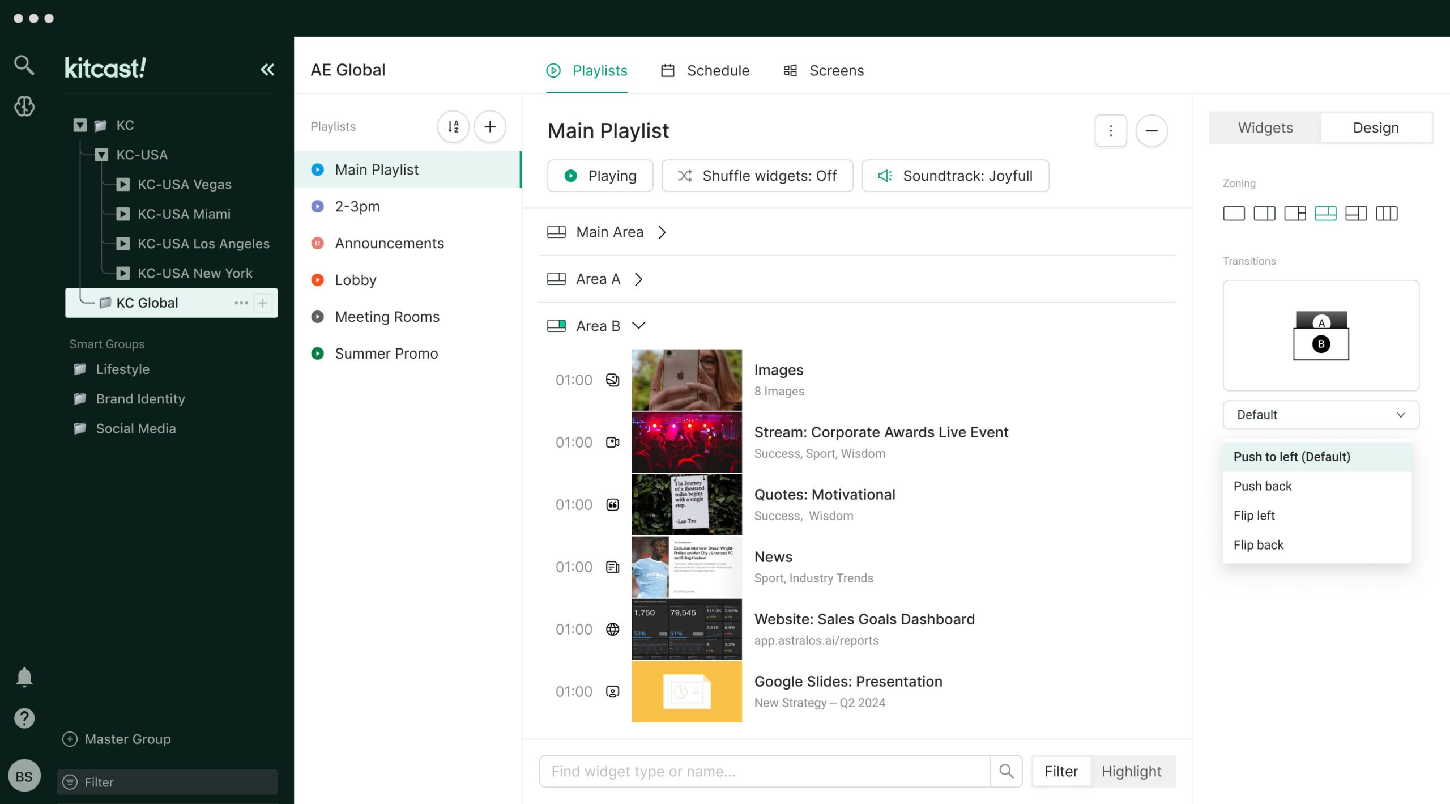Select the three-column zoning layout icon
The image size is (1450, 804).
click(x=1387, y=214)
